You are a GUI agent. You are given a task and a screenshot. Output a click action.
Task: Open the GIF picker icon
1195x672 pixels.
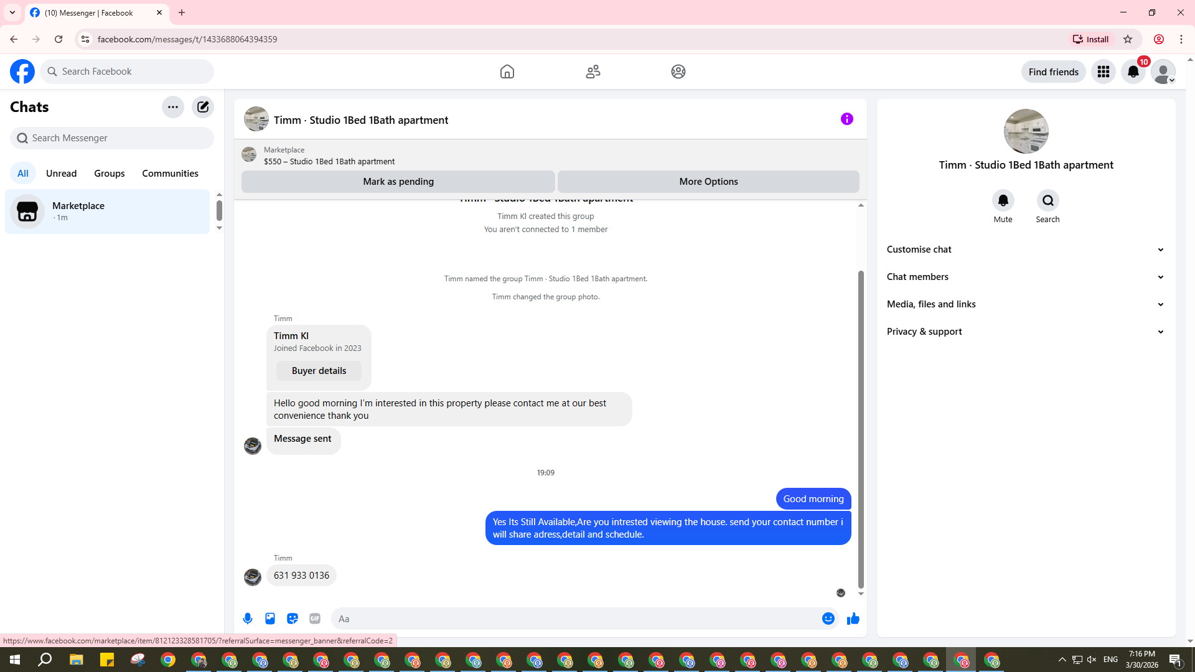click(x=315, y=618)
